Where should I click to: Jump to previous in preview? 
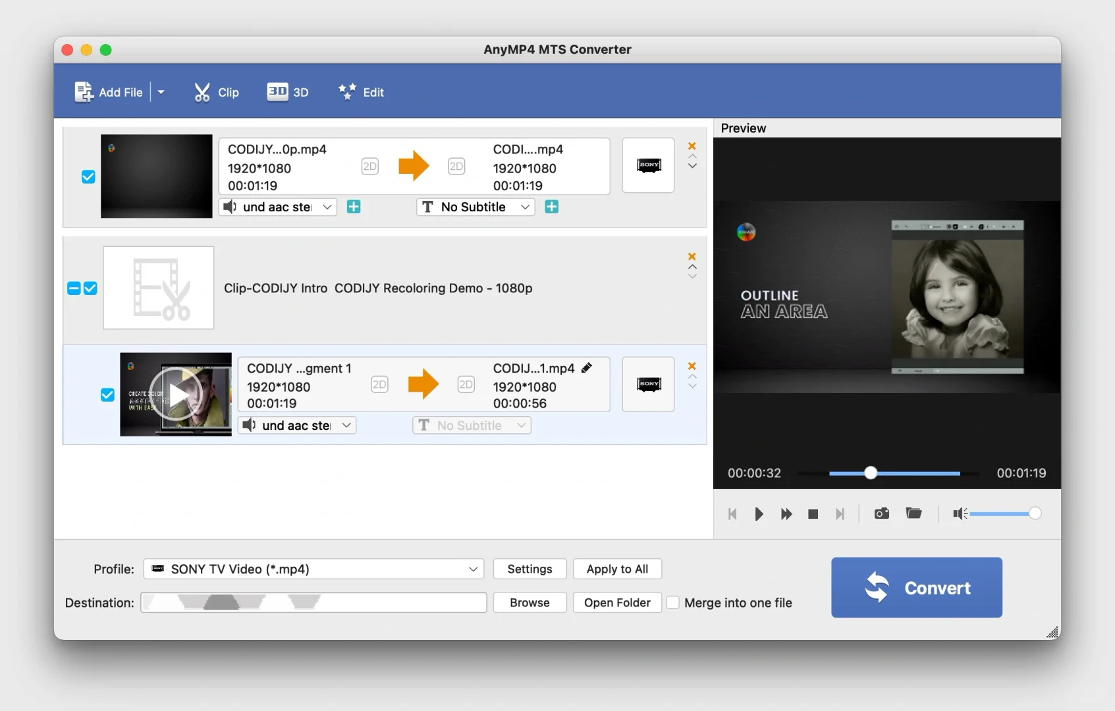(732, 514)
